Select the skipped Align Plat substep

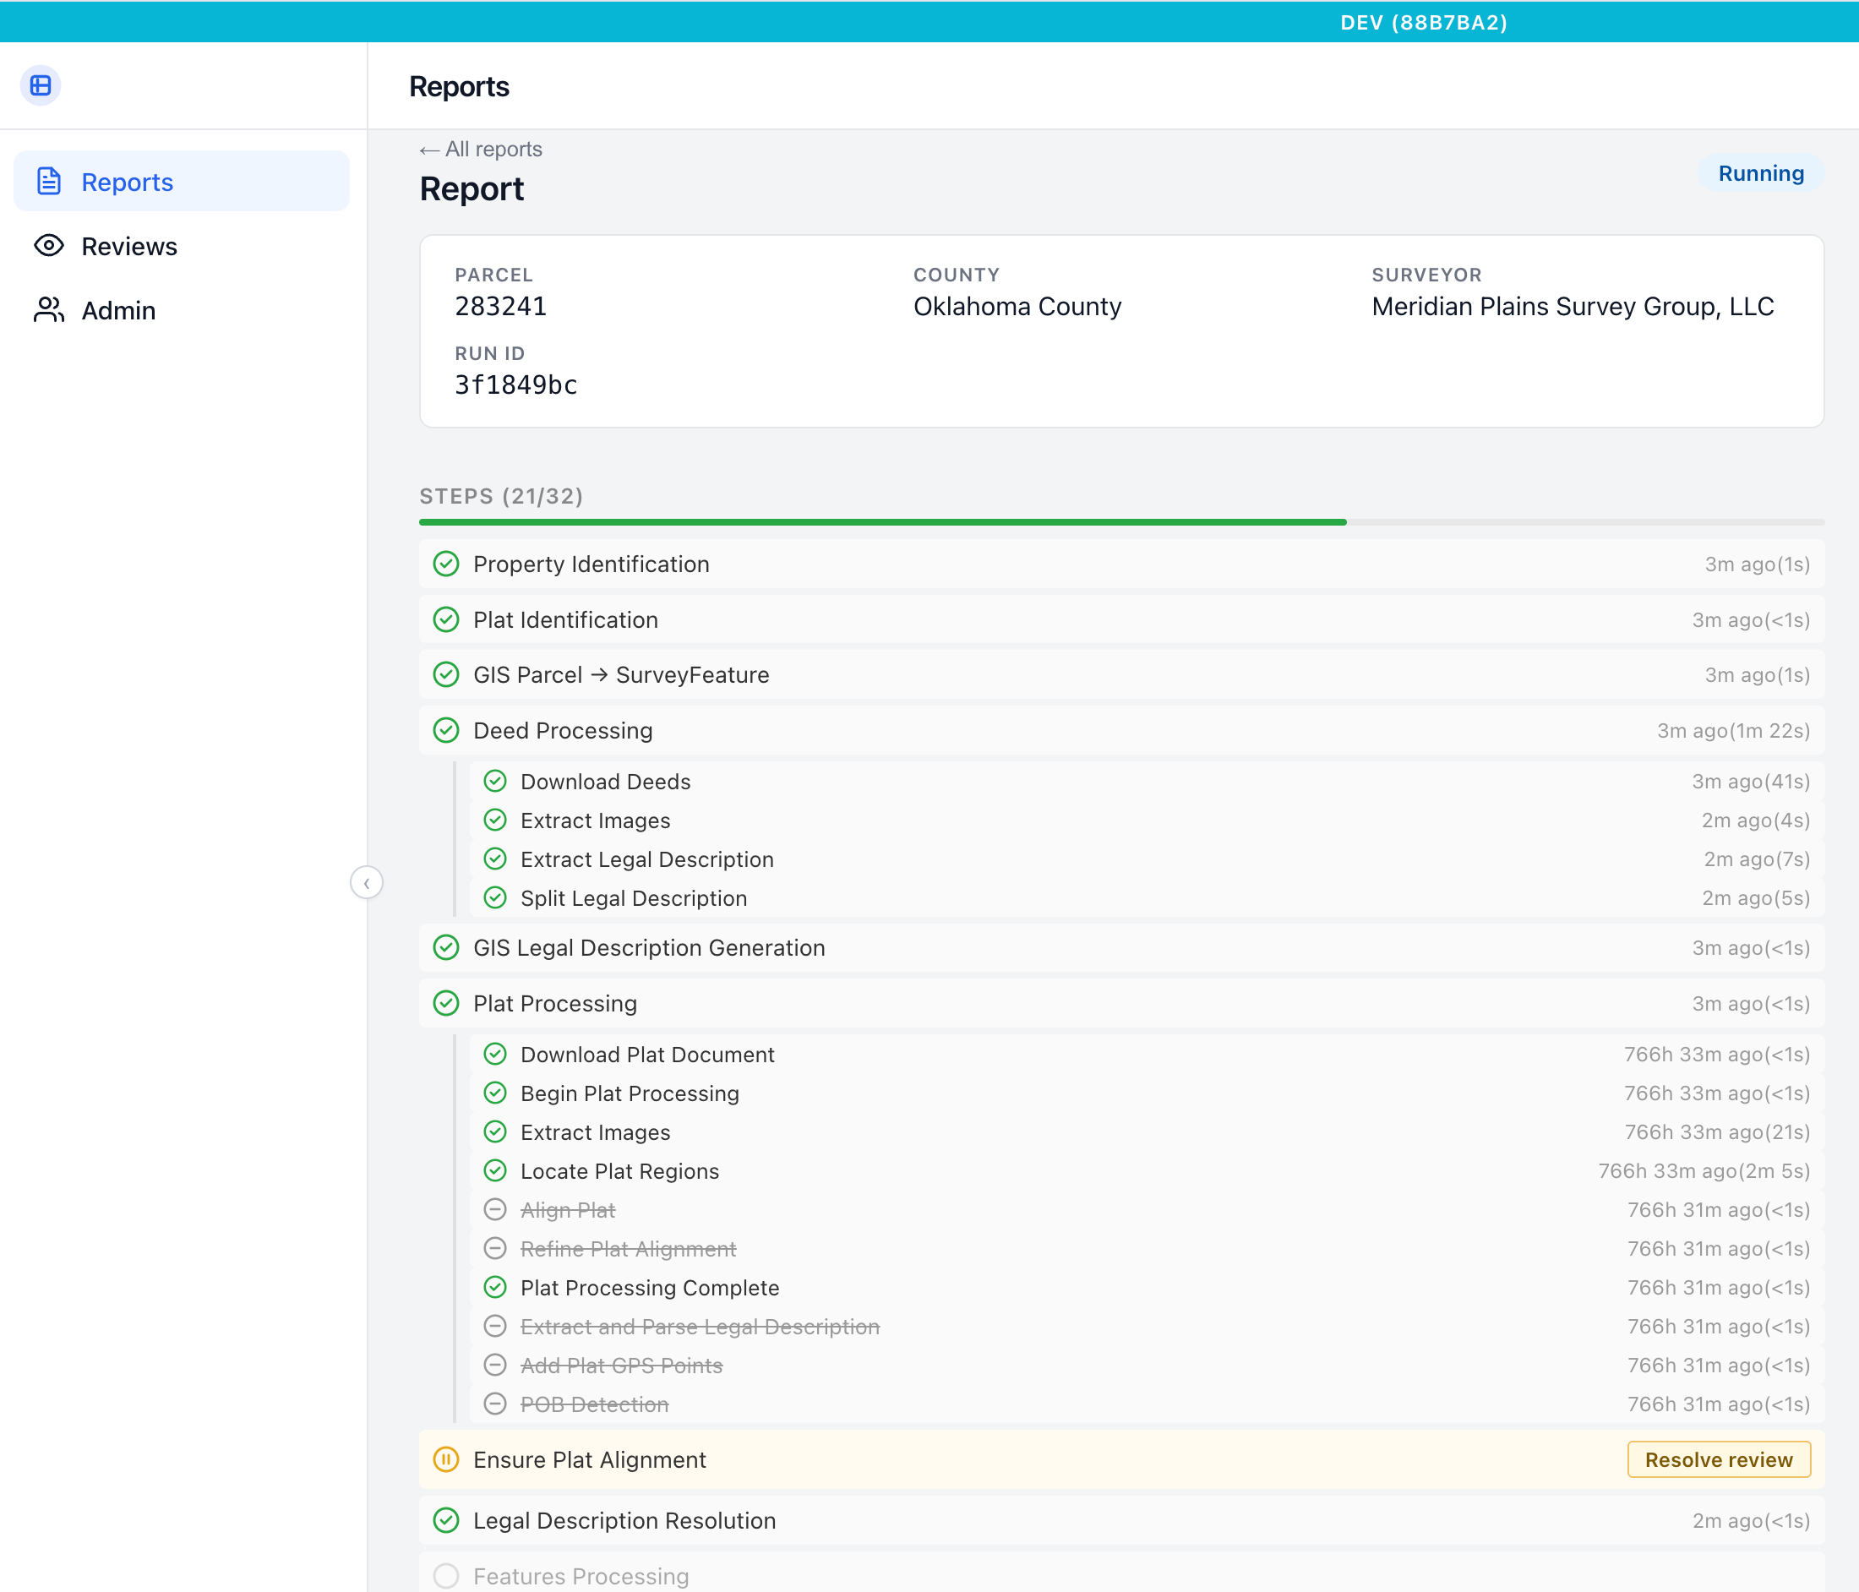[1147, 1210]
